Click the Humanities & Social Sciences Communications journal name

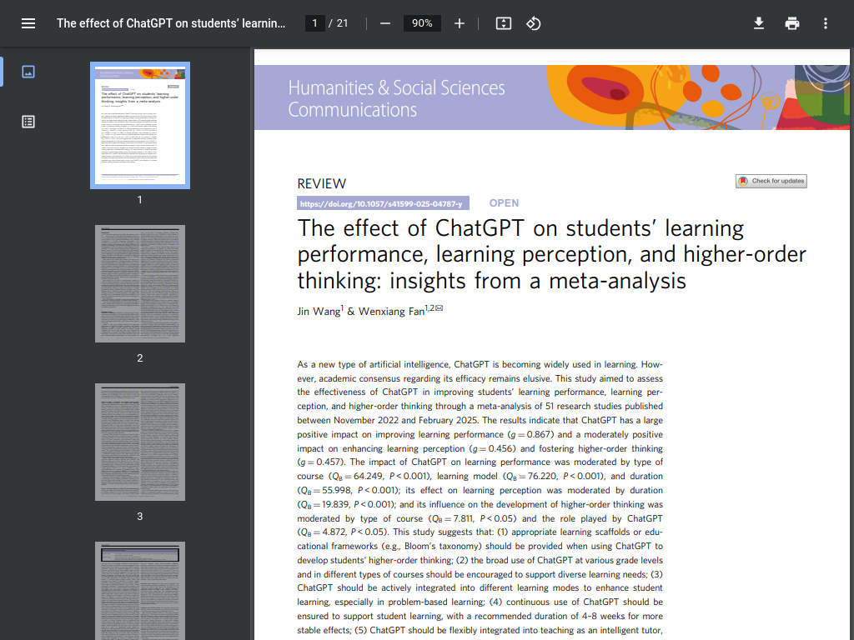[x=396, y=98]
